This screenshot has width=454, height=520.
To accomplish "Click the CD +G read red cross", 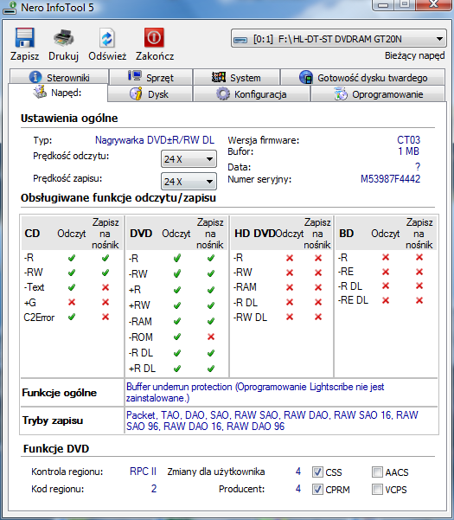I will click(x=72, y=302).
